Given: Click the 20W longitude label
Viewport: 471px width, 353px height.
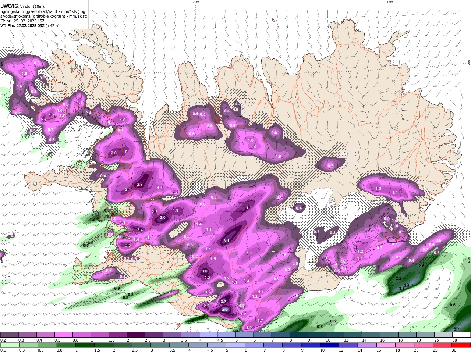Looking at the screenshot, I should pos(196,2).
